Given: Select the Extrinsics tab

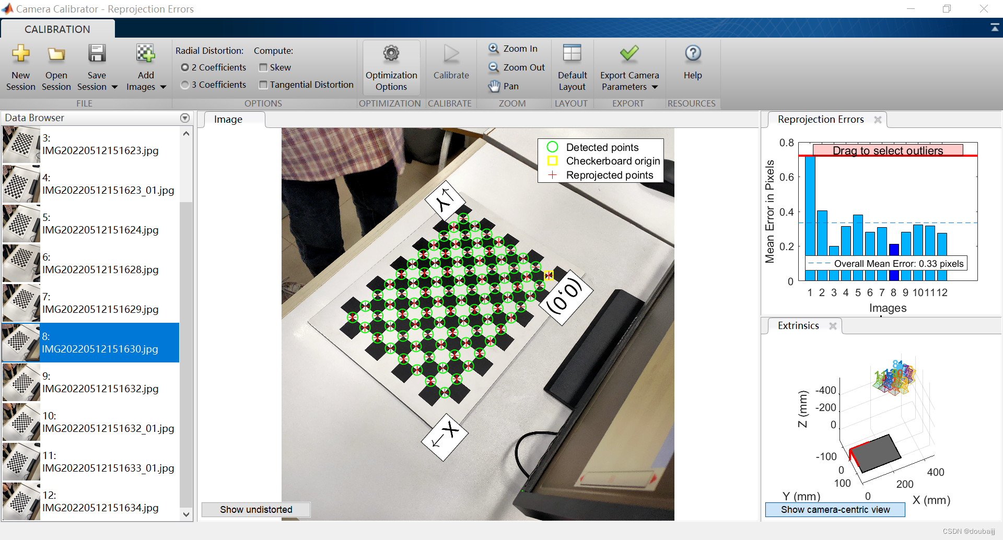Looking at the screenshot, I should point(798,326).
